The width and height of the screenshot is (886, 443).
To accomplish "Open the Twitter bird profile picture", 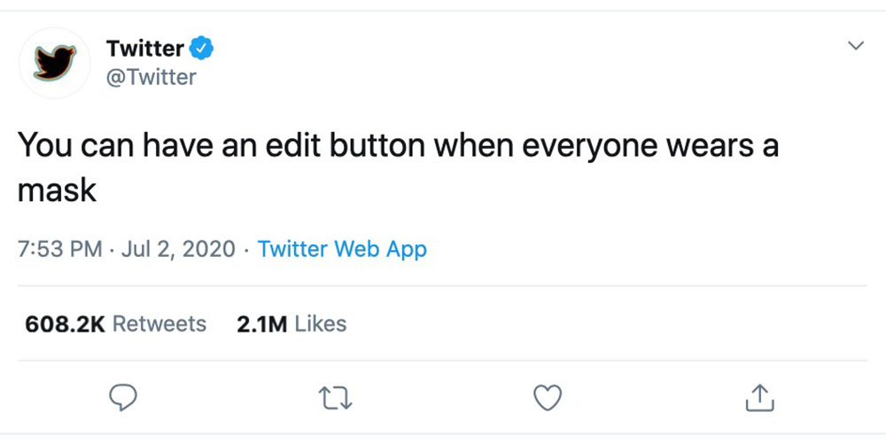I will [55, 62].
